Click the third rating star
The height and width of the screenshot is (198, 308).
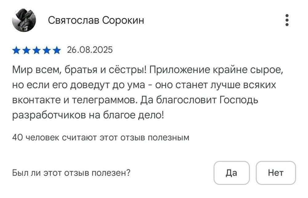[x=36, y=50]
